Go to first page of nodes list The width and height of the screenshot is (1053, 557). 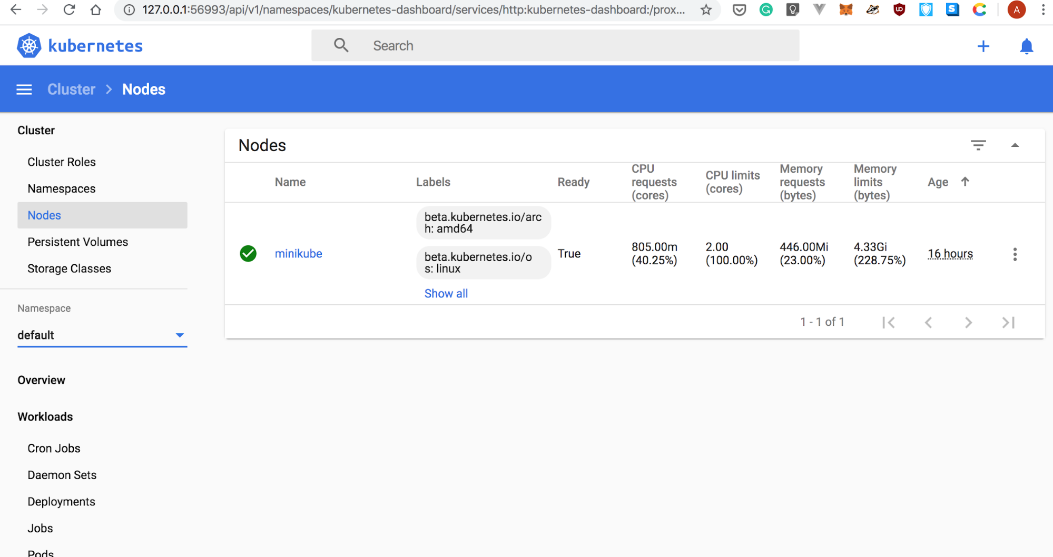coord(889,322)
